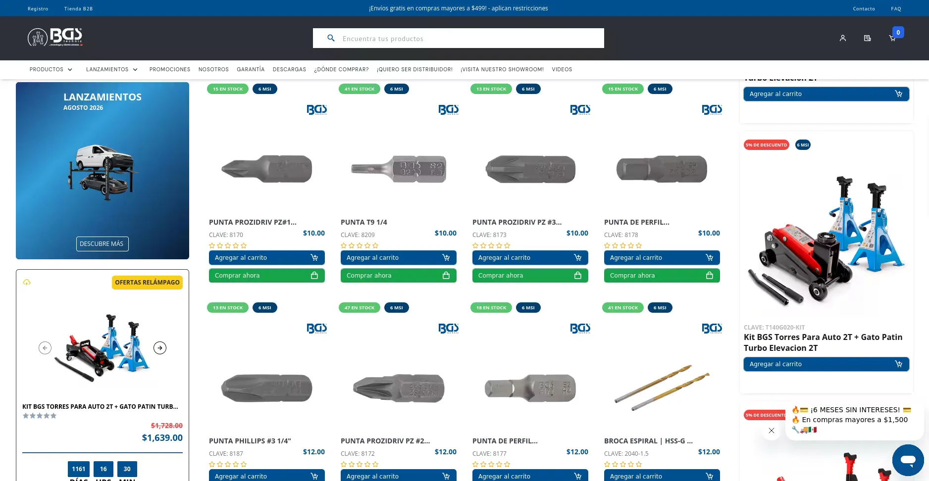
Task: Open the Registro link
Action: 38,8
